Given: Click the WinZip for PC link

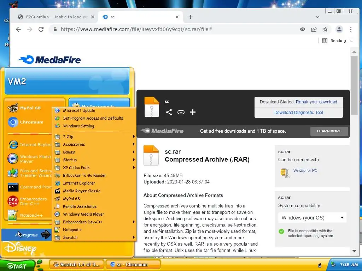Looking at the screenshot, I should pyautogui.click(x=305, y=170).
